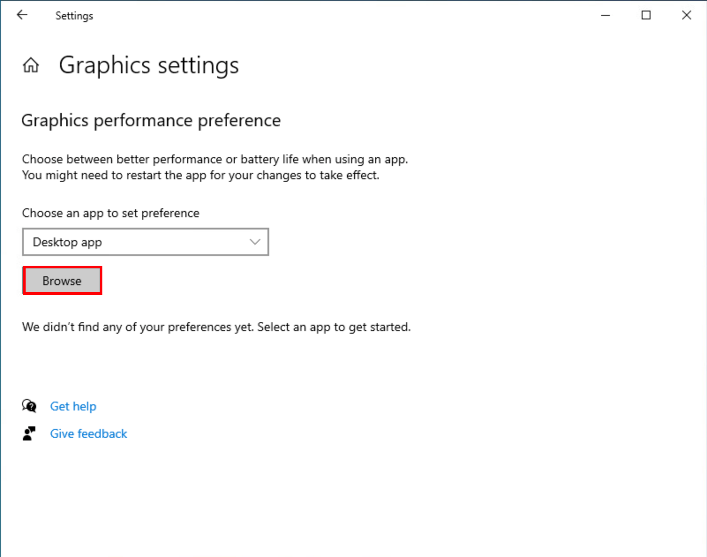Image resolution: width=707 pixels, height=557 pixels.
Task: Maximize the Settings window
Action: click(646, 15)
